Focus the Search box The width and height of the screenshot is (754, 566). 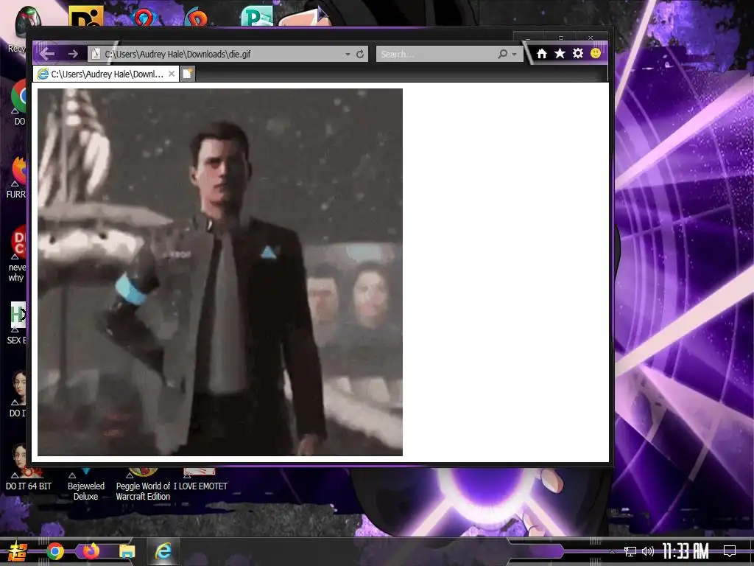pyautogui.click(x=437, y=54)
